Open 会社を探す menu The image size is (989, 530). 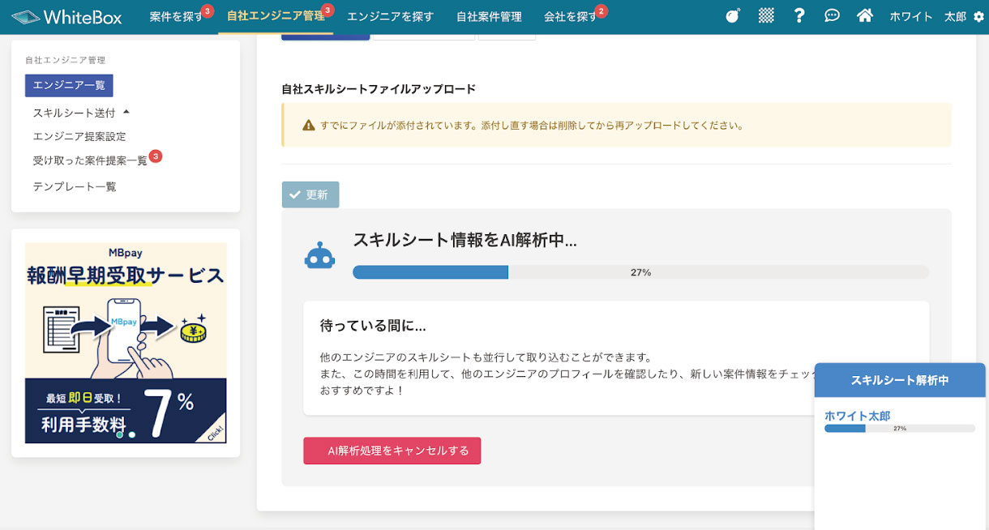coord(571,16)
